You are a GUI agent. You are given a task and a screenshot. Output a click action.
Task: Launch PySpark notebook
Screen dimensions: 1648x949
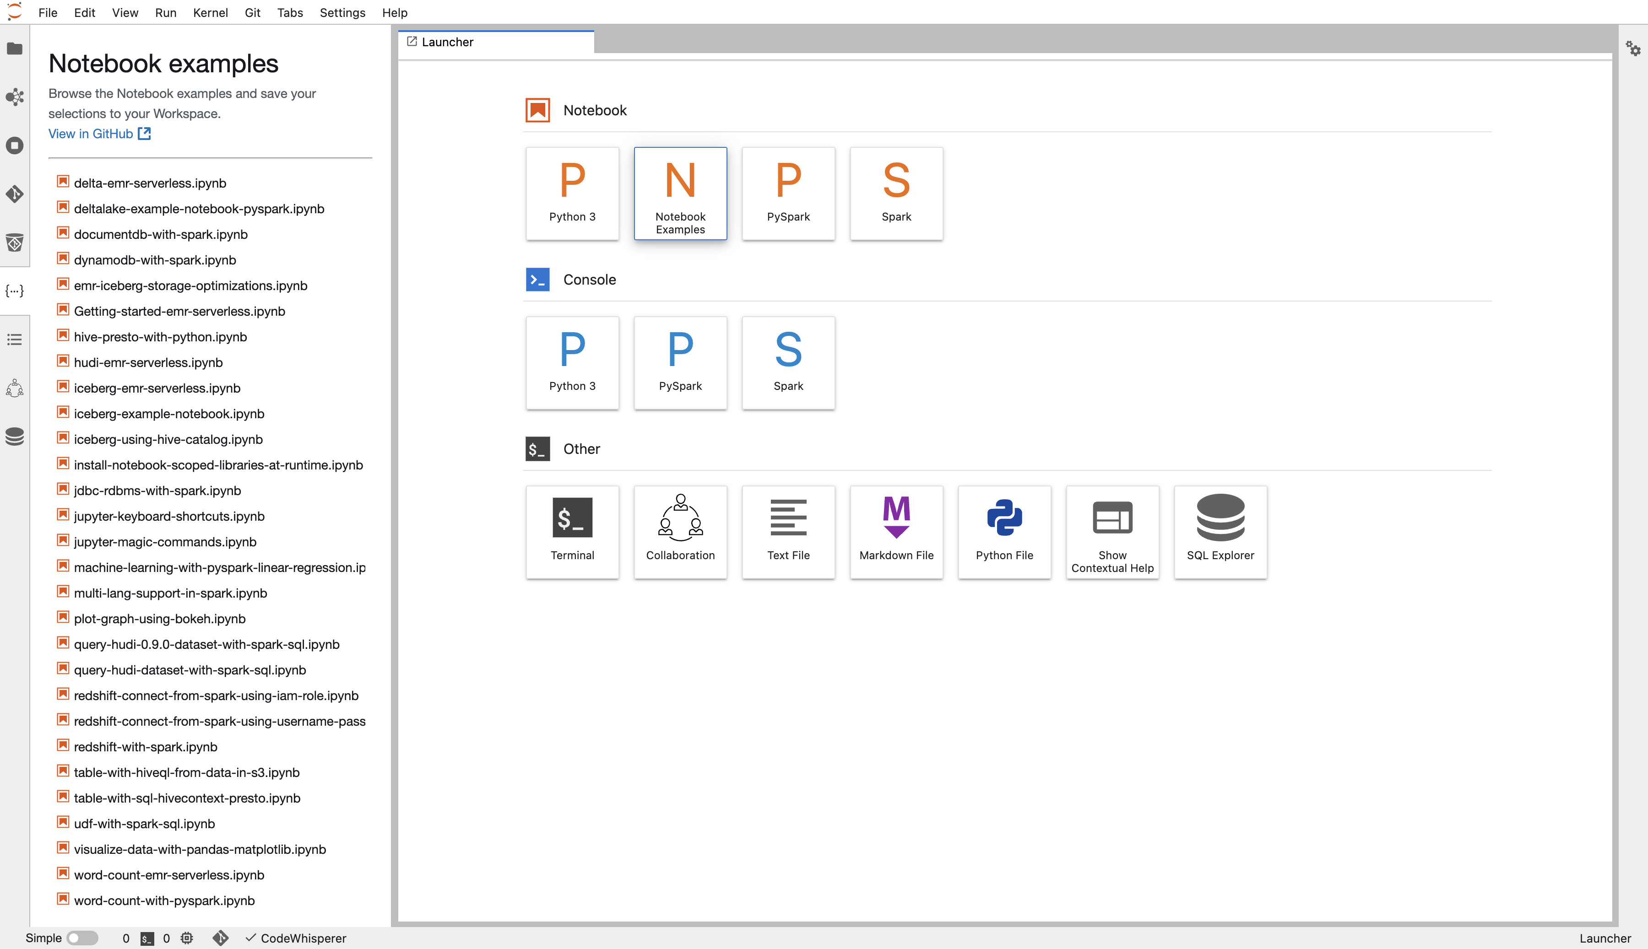[x=788, y=194]
